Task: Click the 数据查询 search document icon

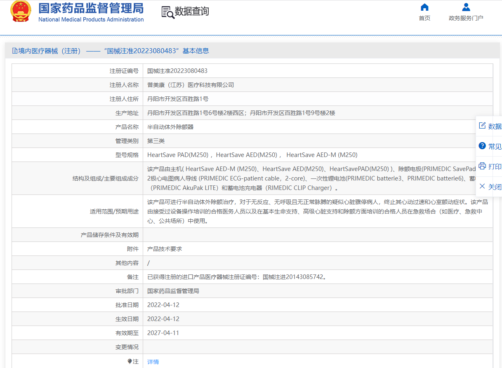Action: tap(167, 12)
